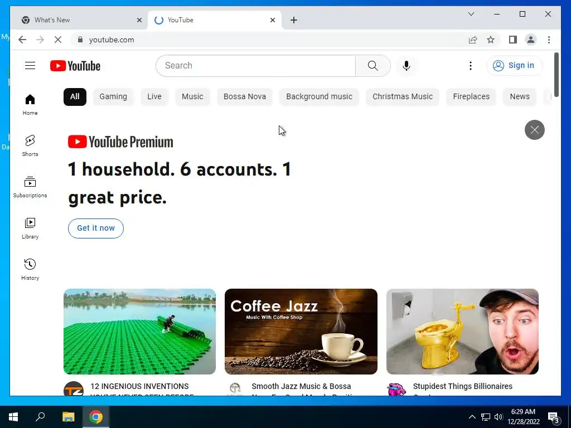Open YouTube settings three-dot menu
Screen dimensions: 571x428
471,66
